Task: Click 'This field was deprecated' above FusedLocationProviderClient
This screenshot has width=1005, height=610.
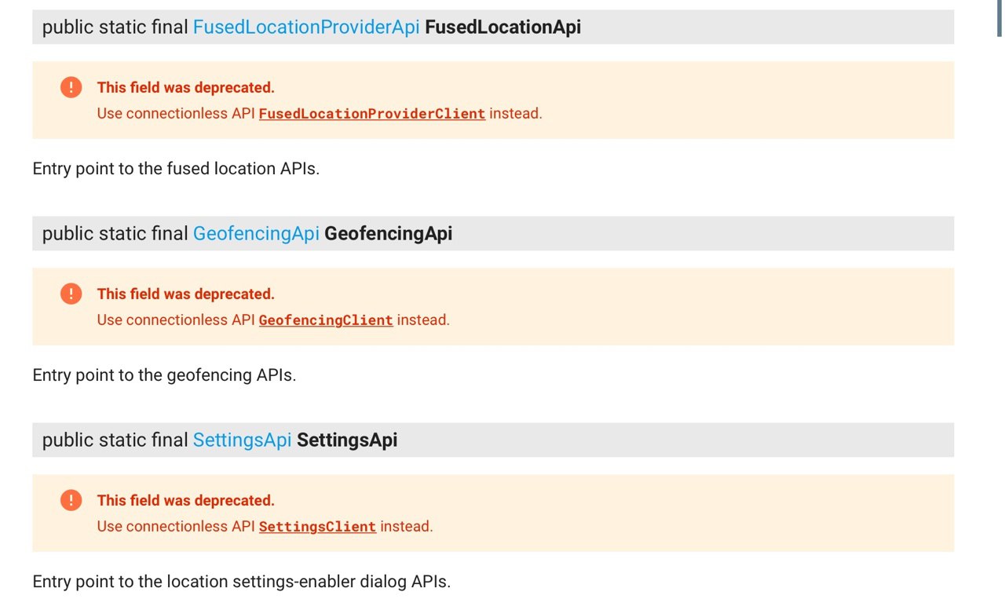Action: pyautogui.click(x=185, y=87)
